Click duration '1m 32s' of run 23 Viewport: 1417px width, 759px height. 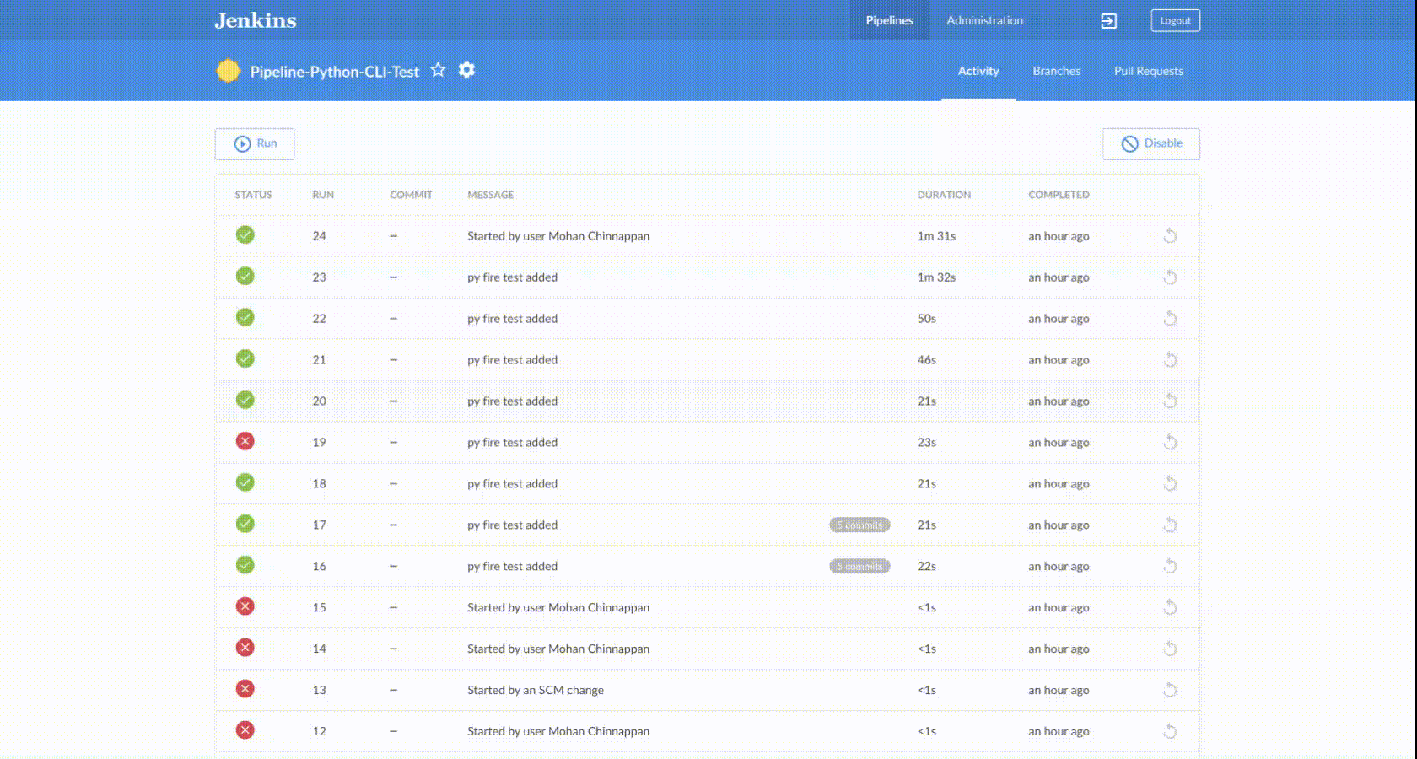click(936, 277)
